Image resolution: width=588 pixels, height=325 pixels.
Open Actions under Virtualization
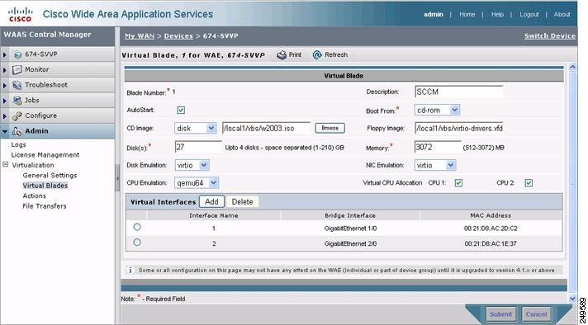pyautogui.click(x=34, y=195)
